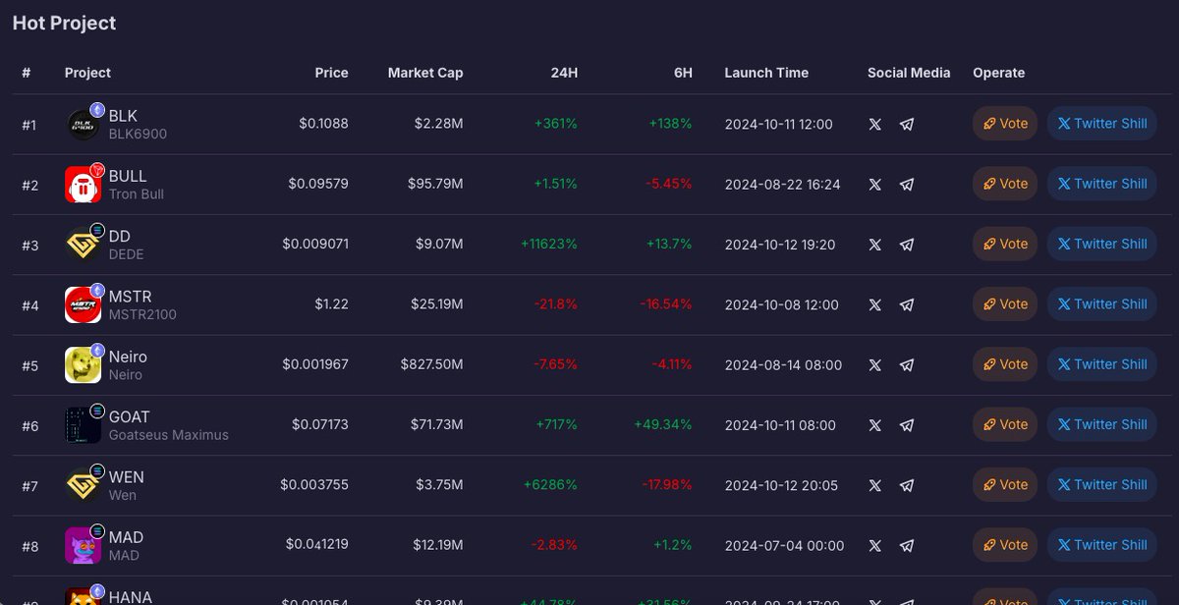Open the Telegram icon for BULL
Viewport: 1179px width, 605px height.
(x=907, y=185)
